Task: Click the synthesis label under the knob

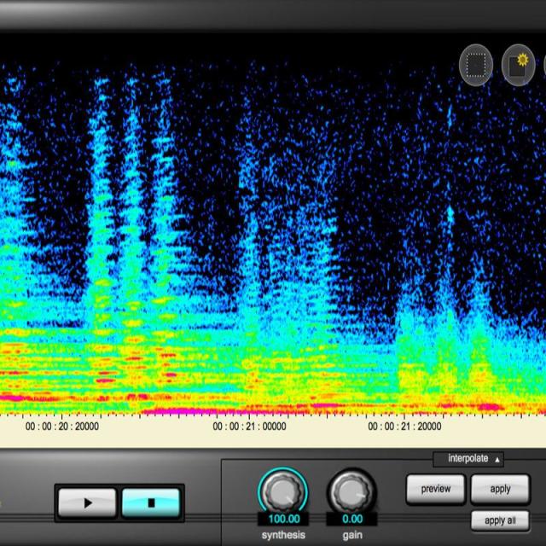Action: [x=282, y=535]
